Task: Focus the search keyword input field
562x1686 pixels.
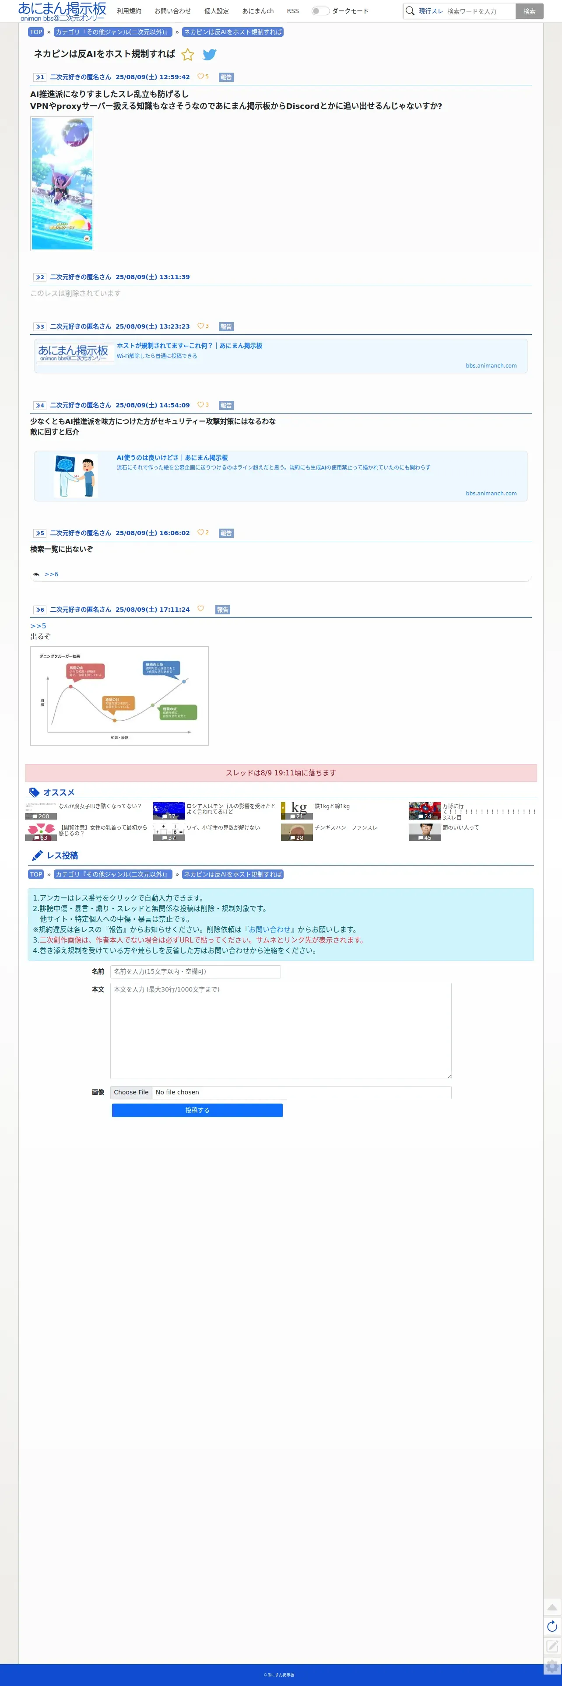Action: pos(479,11)
